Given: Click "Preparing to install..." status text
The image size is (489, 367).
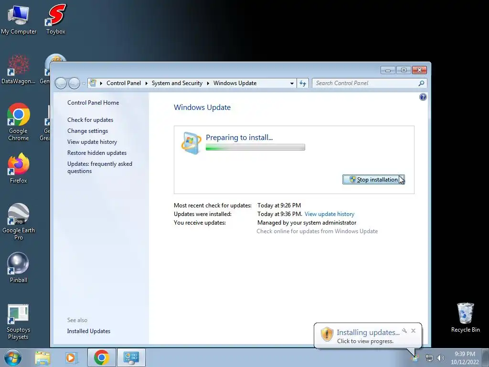Looking at the screenshot, I should click(x=239, y=138).
